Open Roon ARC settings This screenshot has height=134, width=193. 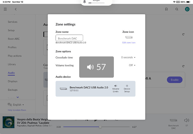click(14, 39)
